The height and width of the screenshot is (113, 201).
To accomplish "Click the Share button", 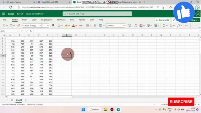I will [195, 20].
